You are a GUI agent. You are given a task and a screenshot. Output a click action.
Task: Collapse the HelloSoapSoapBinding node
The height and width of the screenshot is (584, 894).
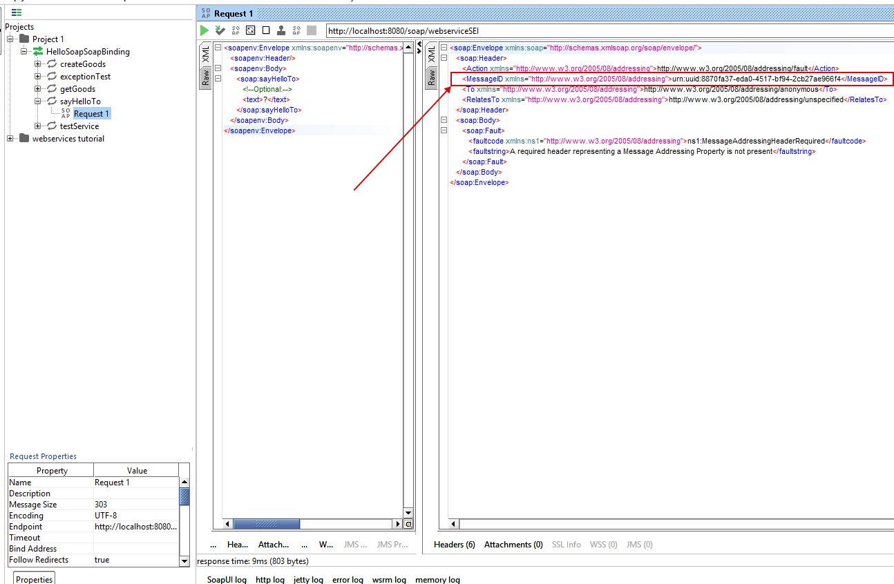[x=24, y=51]
